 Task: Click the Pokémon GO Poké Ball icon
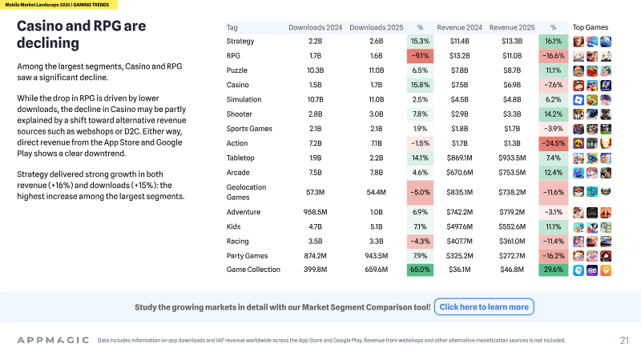pyautogui.click(x=578, y=191)
